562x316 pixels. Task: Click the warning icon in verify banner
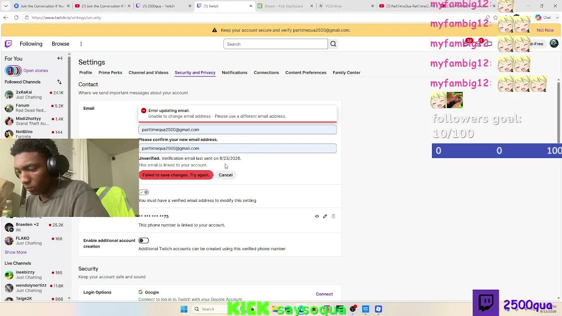(214, 30)
